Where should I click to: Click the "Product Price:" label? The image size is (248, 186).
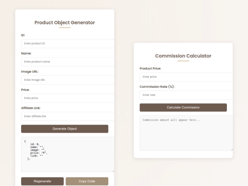pyautogui.click(x=150, y=68)
